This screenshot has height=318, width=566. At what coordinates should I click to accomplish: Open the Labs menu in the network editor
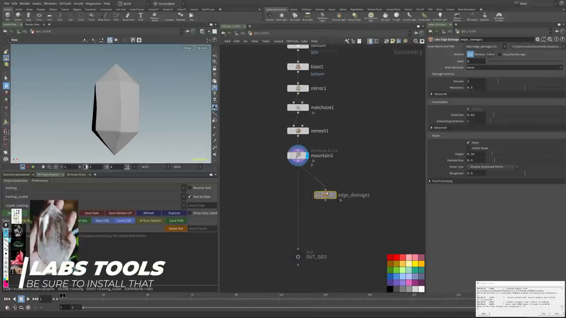(304, 41)
